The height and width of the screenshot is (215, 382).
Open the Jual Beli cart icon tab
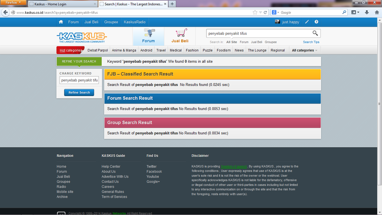[x=180, y=36]
